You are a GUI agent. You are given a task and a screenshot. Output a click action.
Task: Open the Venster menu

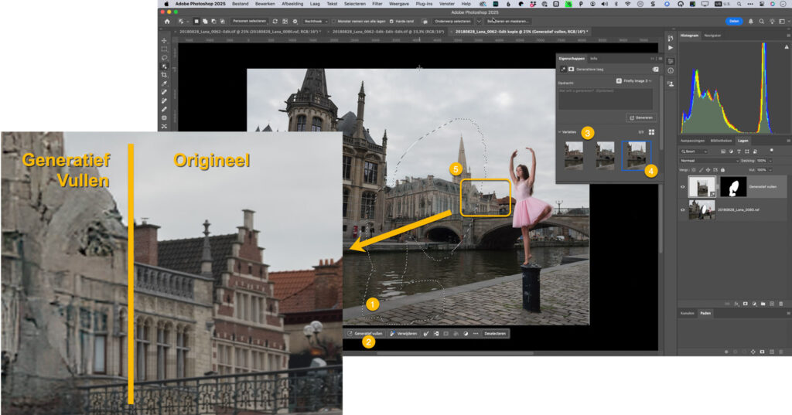446,4
